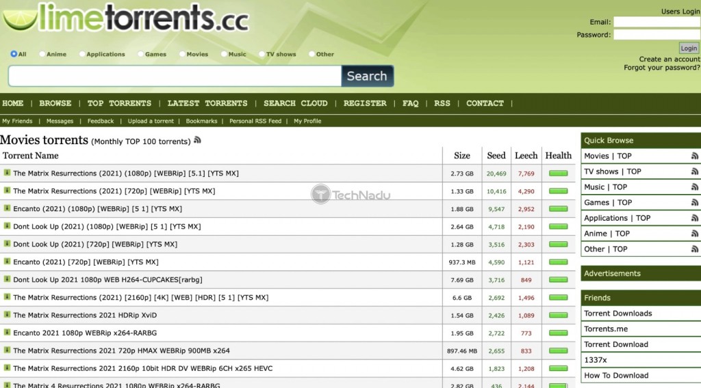This screenshot has width=701, height=388.
Task: Open Torrents.me friend link
Action: pyautogui.click(x=606, y=329)
